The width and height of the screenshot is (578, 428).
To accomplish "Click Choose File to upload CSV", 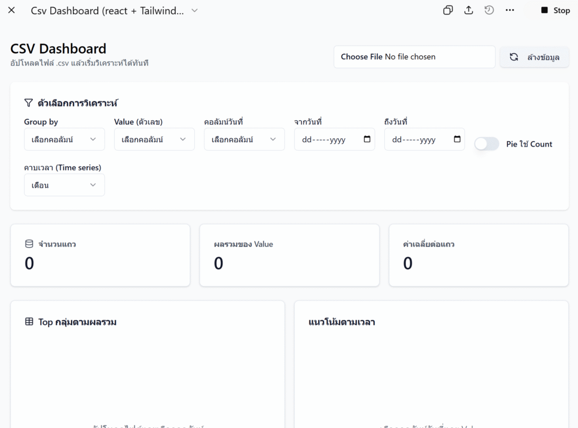I will click(x=362, y=57).
